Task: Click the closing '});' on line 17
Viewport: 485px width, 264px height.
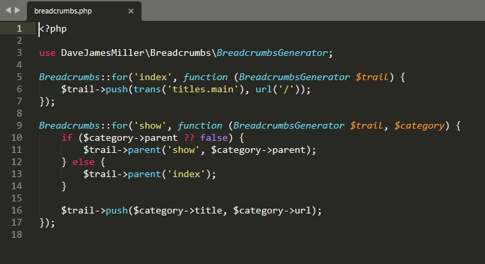Action: (47, 222)
